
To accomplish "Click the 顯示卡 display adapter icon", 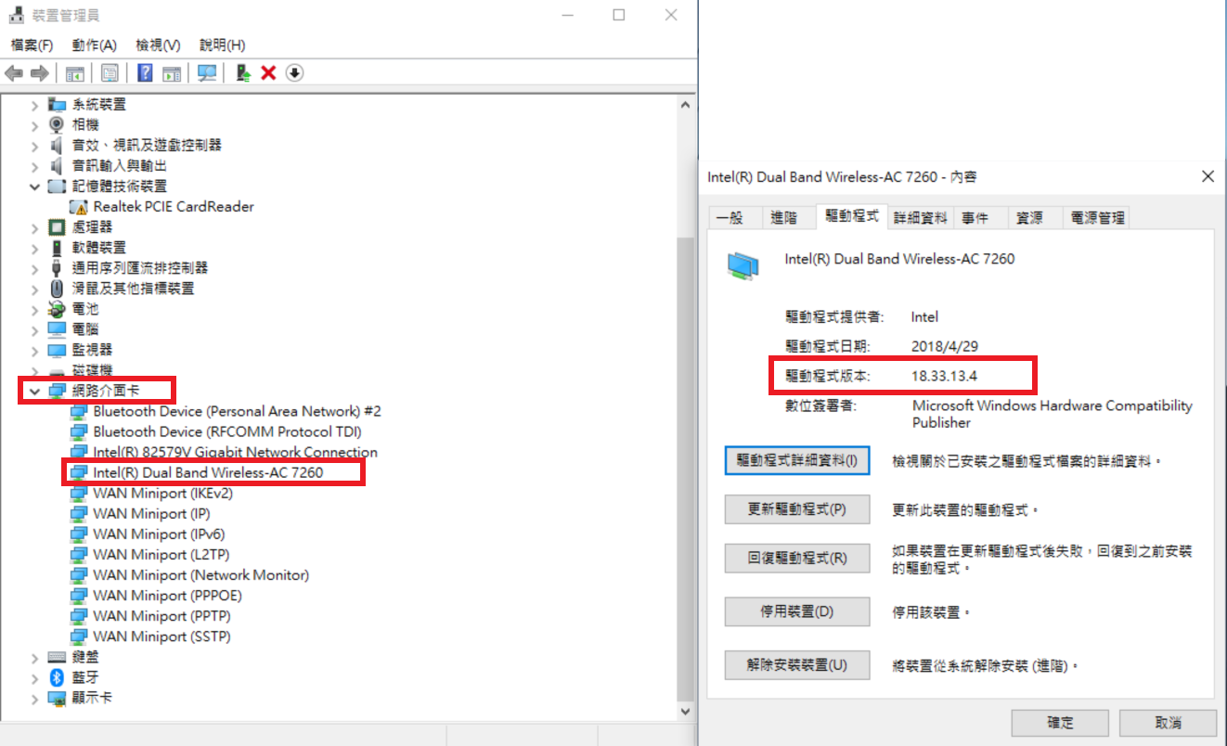I will click(57, 698).
